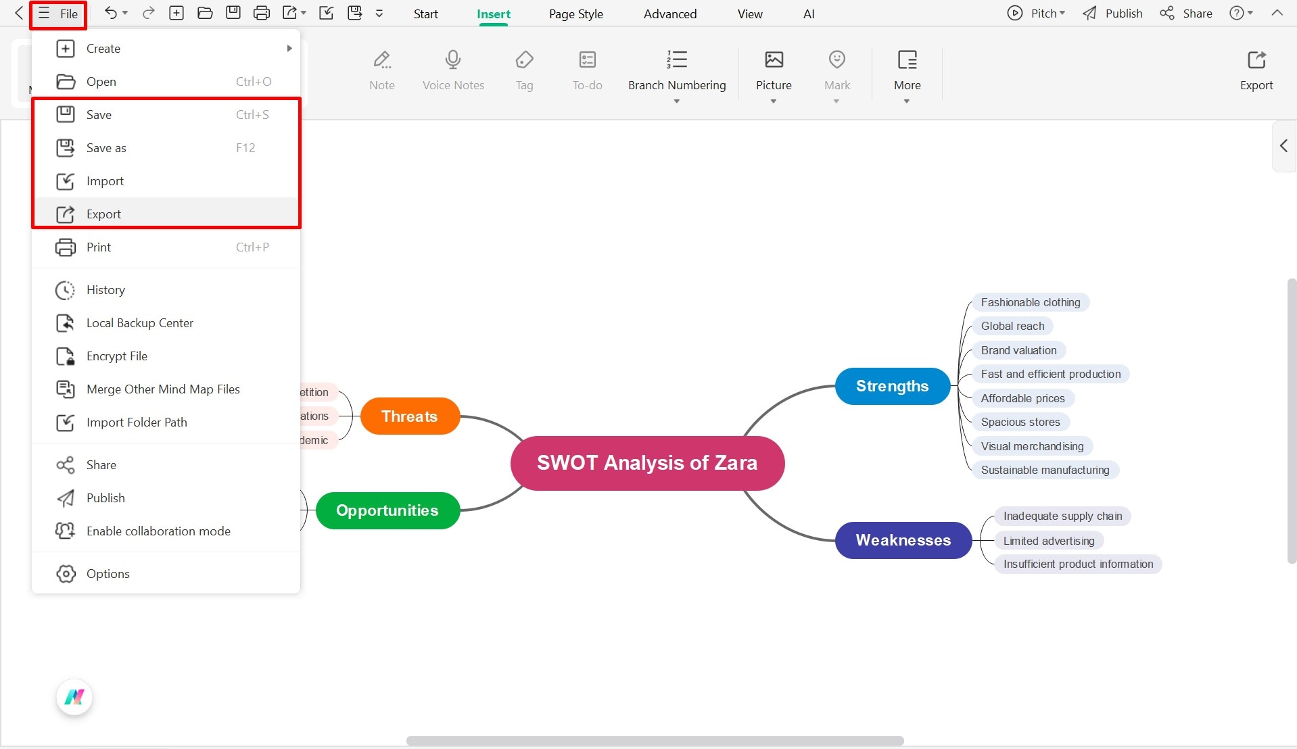Choose Import from the File menu
The width and height of the screenshot is (1297, 749).
166,181
